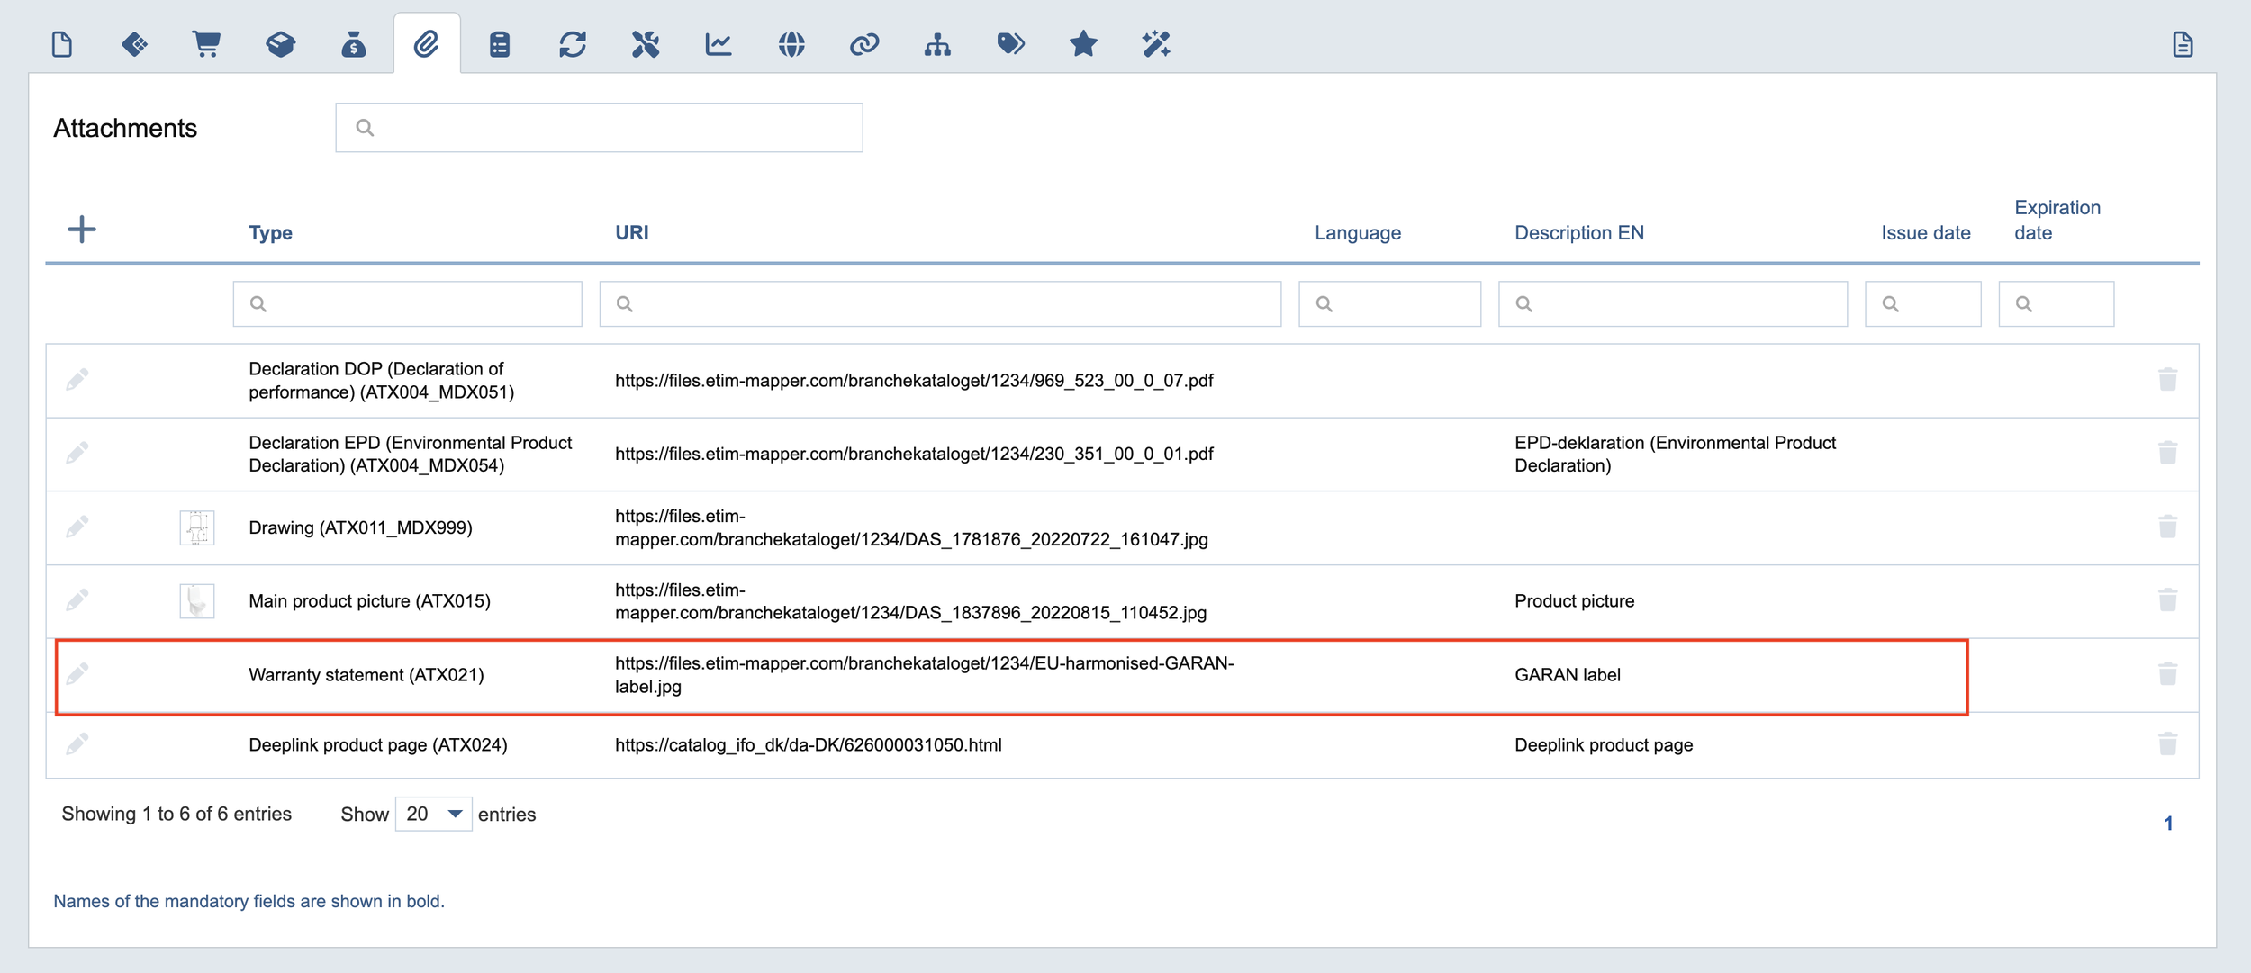Image resolution: width=2251 pixels, height=973 pixels.
Task: Open the wrench and screwdriver tools tab
Action: [x=646, y=44]
